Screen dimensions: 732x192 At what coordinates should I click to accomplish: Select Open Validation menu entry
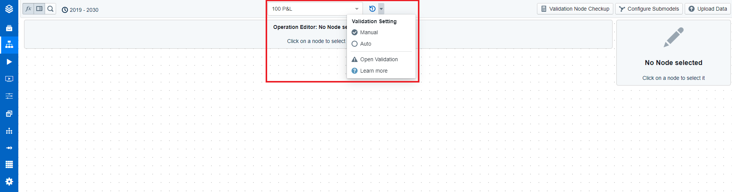(x=379, y=59)
